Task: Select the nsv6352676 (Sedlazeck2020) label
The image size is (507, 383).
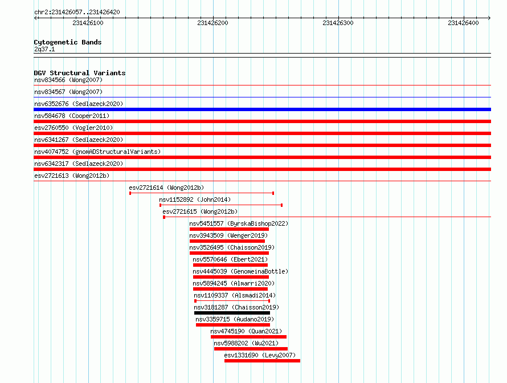Action: (x=79, y=104)
